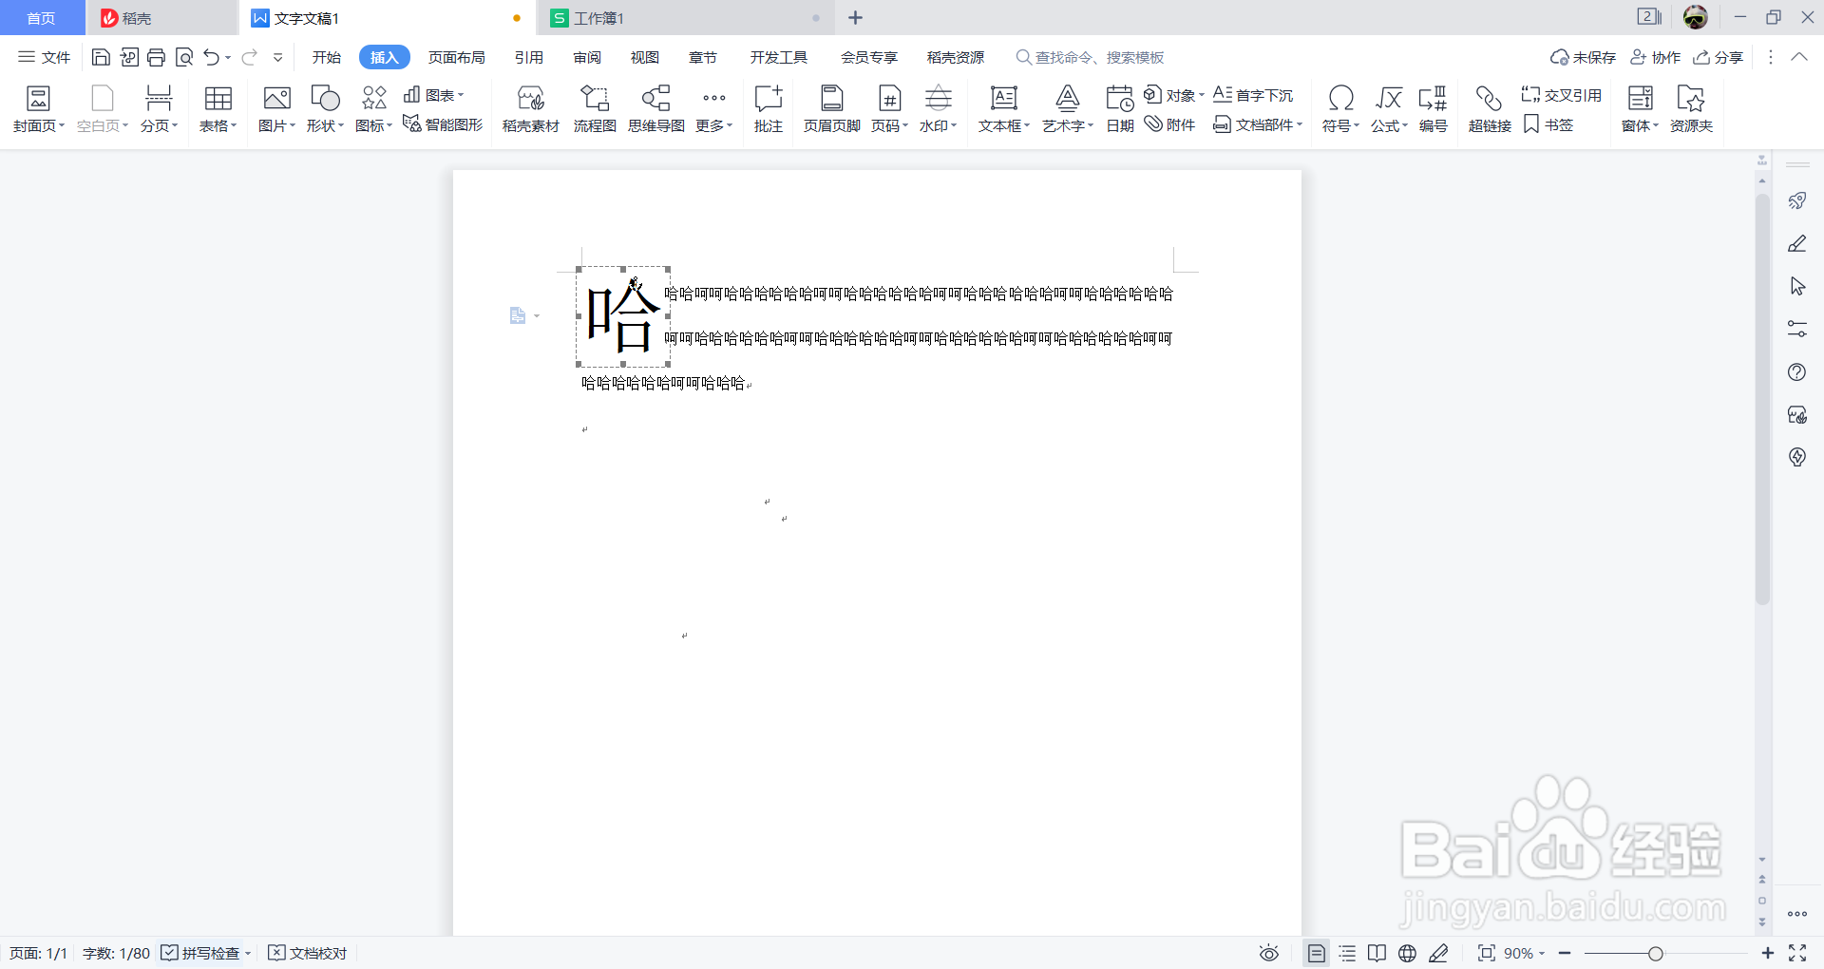Insert a smart graphic (智能图形)
The height and width of the screenshot is (969, 1824).
443,124
